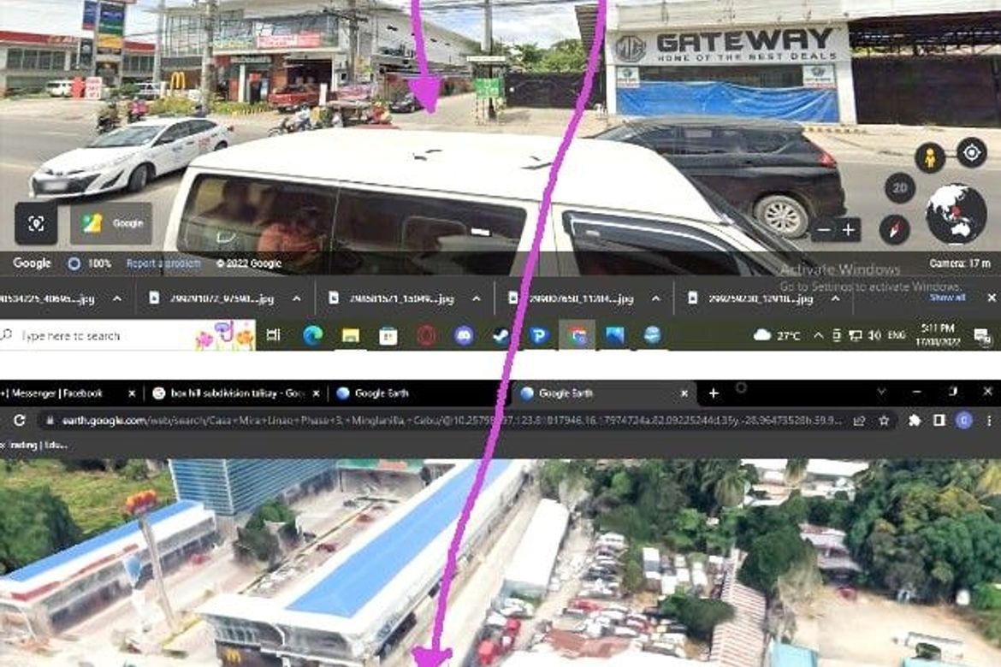Image resolution: width=1001 pixels, height=667 pixels.
Task: Open the notification center icon
Action: (982, 335)
